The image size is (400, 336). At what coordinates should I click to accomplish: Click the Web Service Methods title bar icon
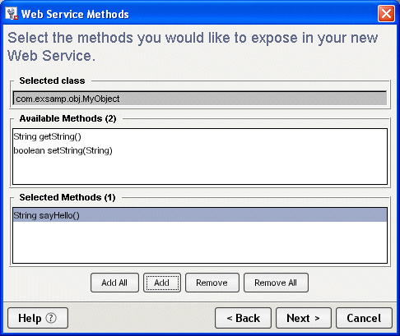(12, 14)
